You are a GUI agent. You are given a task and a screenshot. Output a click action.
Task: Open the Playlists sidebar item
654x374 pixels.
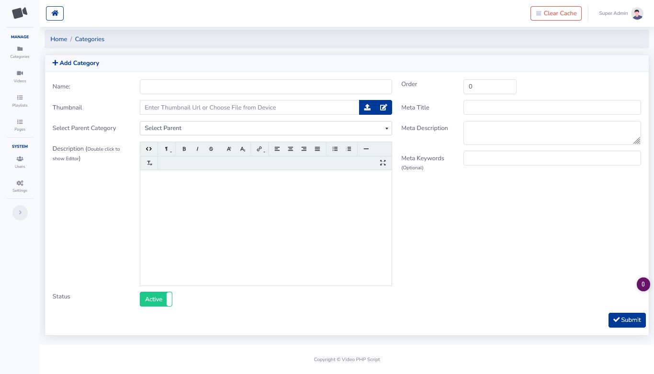(x=20, y=101)
